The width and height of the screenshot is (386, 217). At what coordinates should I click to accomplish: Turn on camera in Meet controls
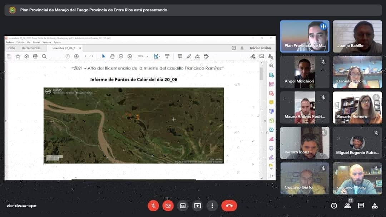tap(168, 206)
